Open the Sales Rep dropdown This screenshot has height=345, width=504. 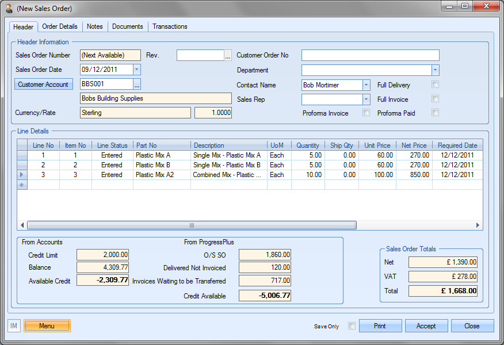click(x=366, y=99)
